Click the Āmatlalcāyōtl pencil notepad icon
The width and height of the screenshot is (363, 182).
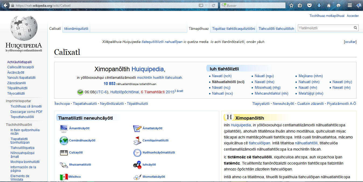coord(137,129)
